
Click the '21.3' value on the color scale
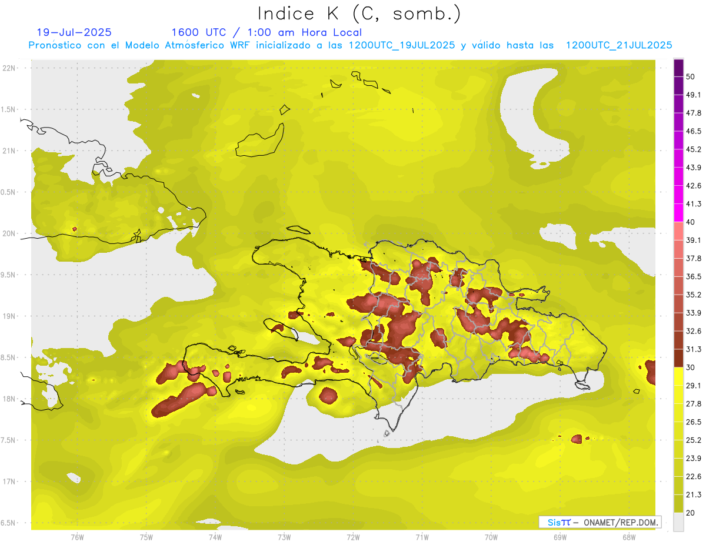(x=694, y=494)
